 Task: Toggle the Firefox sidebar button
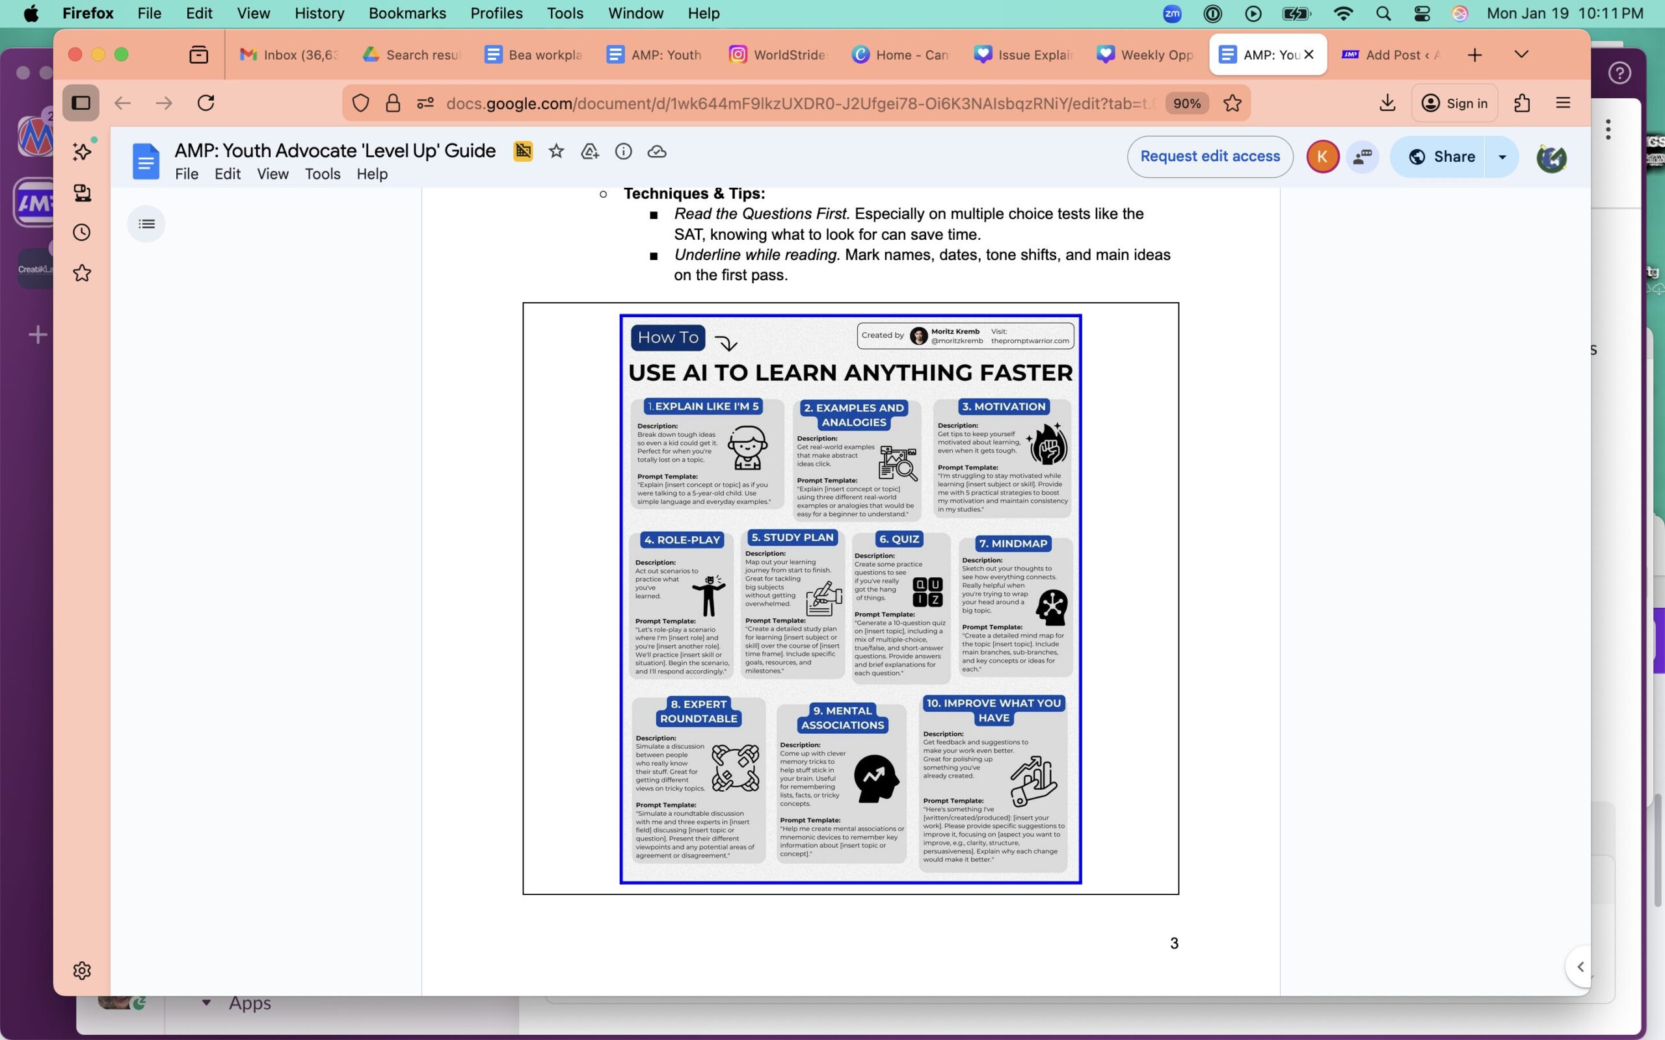pyautogui.click(x=81, y=103)
